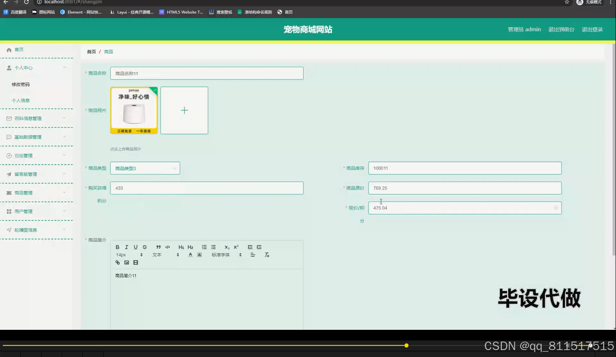Click the 购买获得积分 input field
This screenshot has width=616, height=357.
[207, 188]
